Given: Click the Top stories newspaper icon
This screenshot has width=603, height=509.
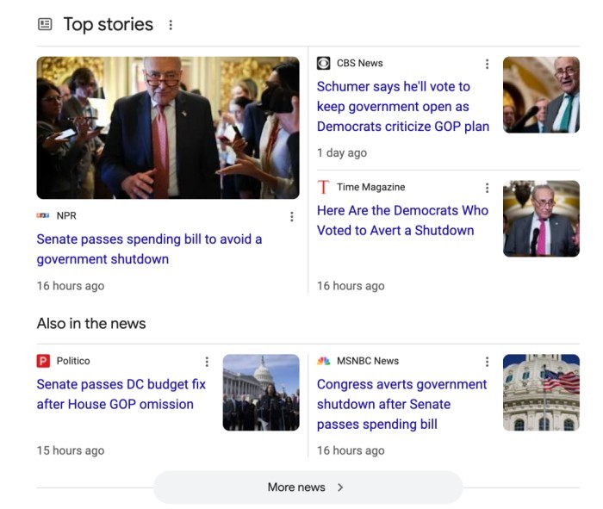Looking at the screenshot, I should (x=45, y=24).
